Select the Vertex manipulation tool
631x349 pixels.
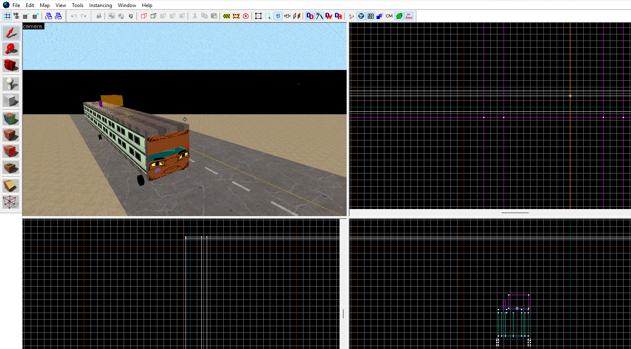(11, 202)
